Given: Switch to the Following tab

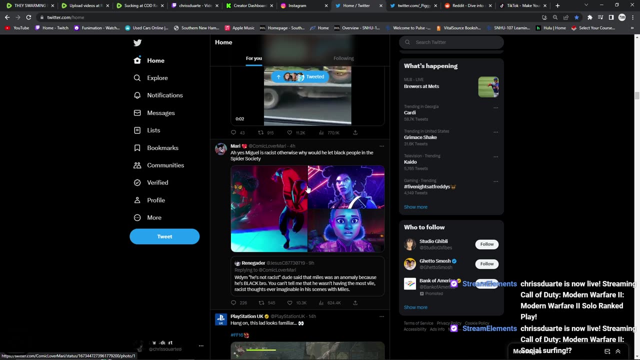Looking at the screenshot, I should point(343,58).
